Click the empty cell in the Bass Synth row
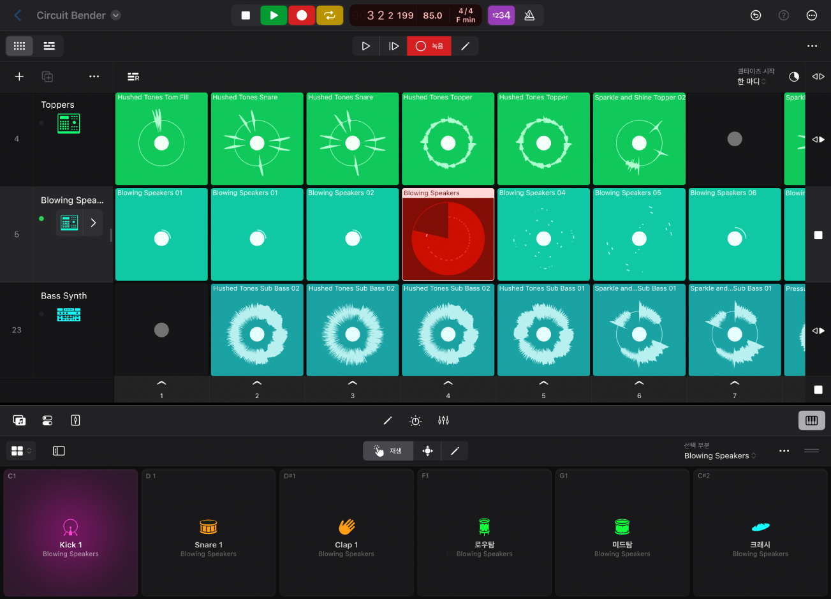The image size is (831, 599). click(161, 330)
